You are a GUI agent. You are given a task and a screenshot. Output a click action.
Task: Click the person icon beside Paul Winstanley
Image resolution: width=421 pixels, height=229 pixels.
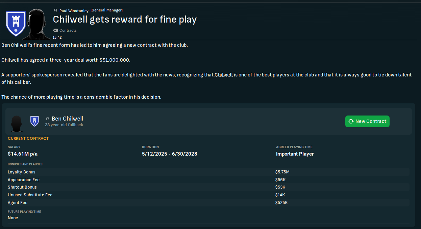(55, 11)
